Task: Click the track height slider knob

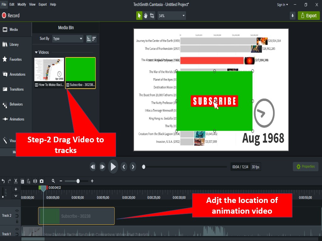Action: (x=3, y=197)
